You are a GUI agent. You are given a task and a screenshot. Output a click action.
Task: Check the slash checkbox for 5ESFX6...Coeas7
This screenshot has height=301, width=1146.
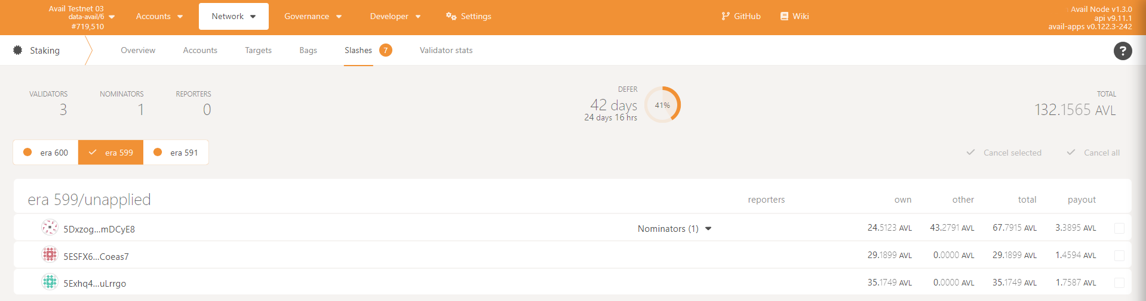(x=1119, y=256)
